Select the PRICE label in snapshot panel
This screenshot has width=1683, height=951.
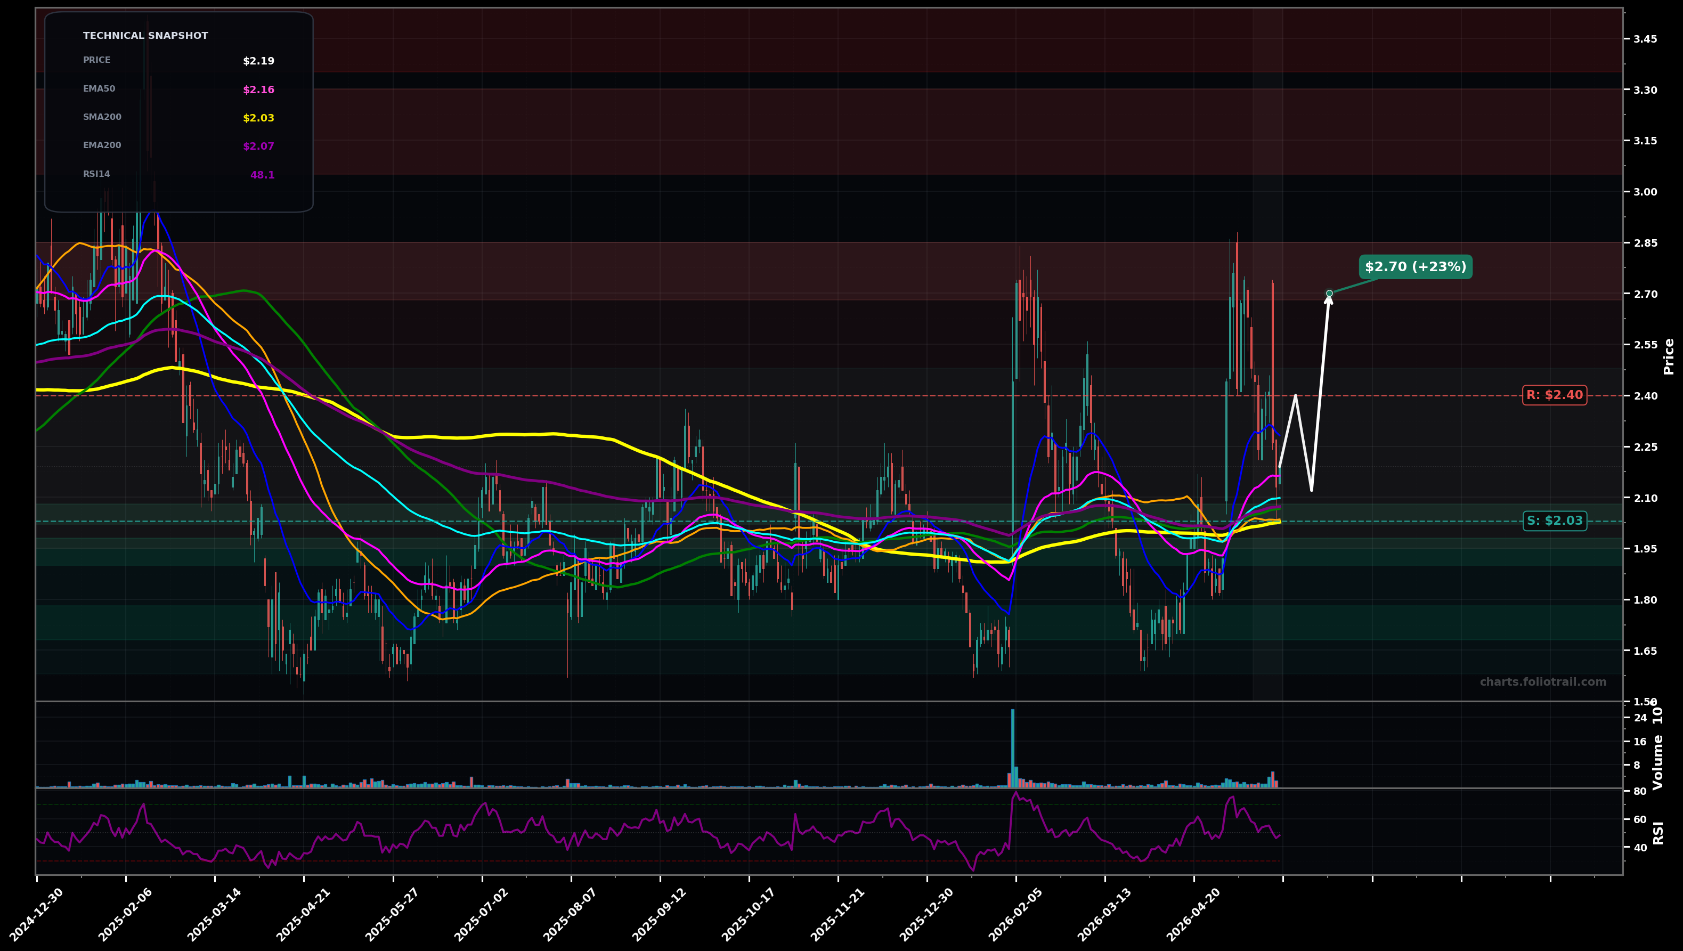coord(96,60)
